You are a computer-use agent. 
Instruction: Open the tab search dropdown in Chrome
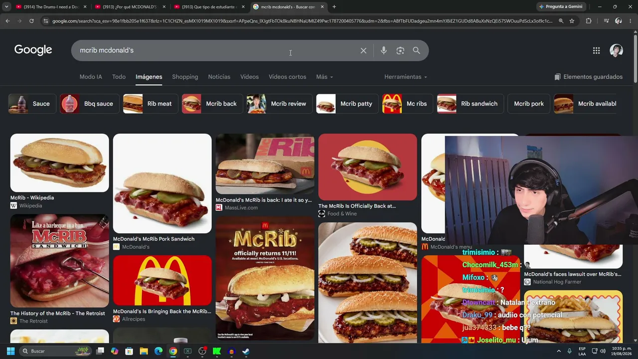[6, 7]
